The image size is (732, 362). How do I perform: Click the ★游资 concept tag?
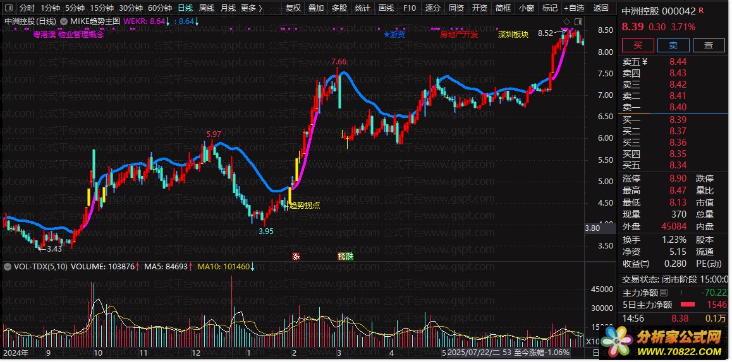(394, 34)
